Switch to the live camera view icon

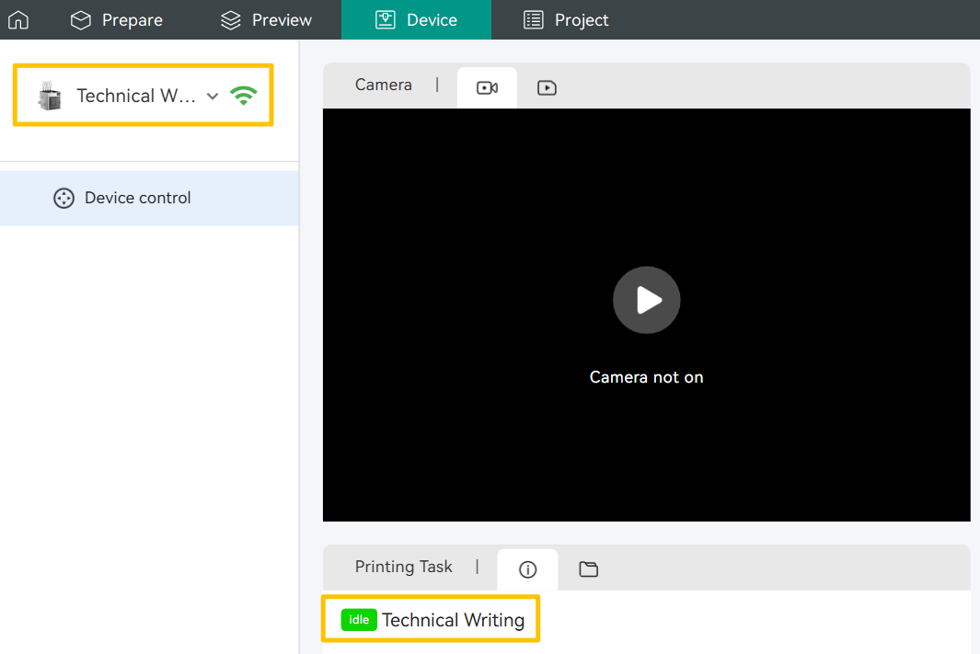487,88
